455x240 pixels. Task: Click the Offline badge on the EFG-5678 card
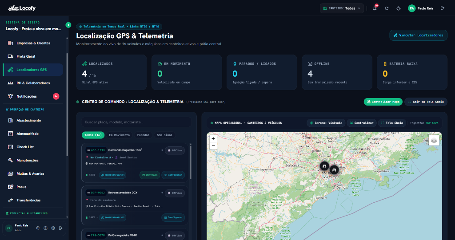[x=175, y=236]
